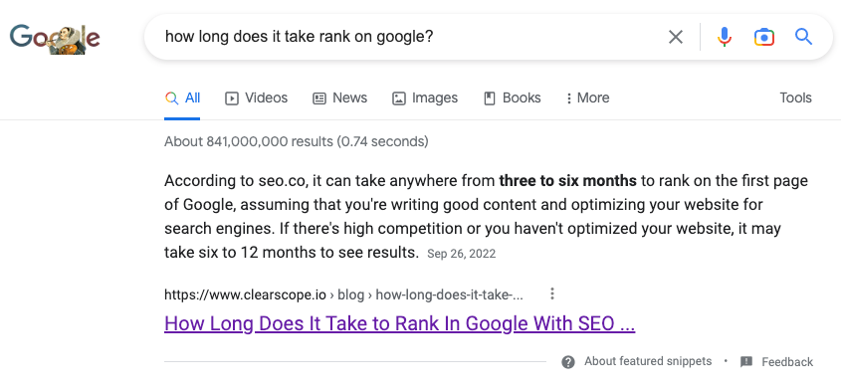Switch to the Videos tab

tap(257, 98)
